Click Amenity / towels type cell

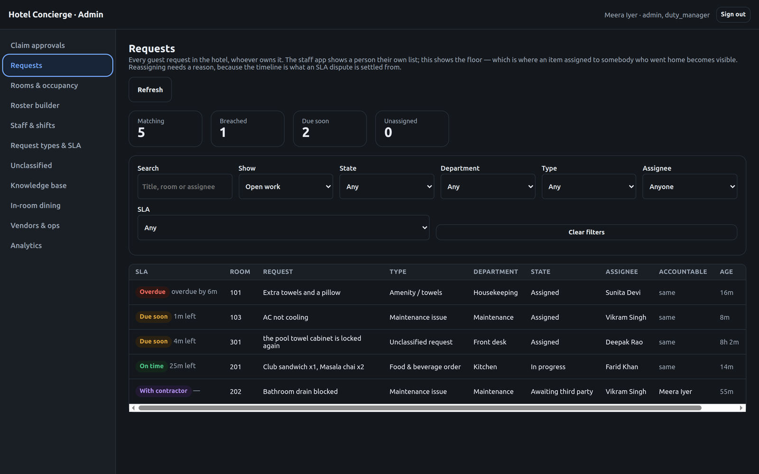416,292
